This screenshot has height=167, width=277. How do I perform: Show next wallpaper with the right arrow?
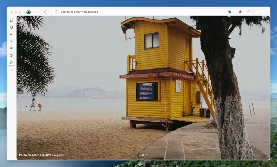[146, 155]
